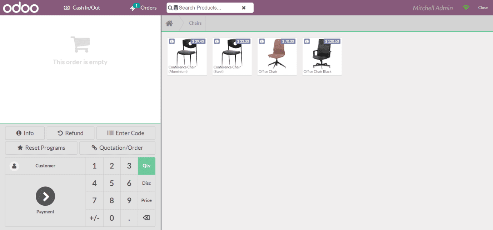The width and height of the screenshot is (493, 230).
Task: Click the Quotation/Order button
Action: (117, 147)
